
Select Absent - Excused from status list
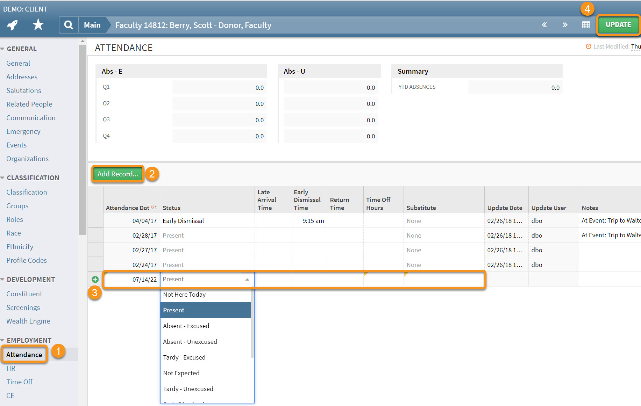[186, 326]
